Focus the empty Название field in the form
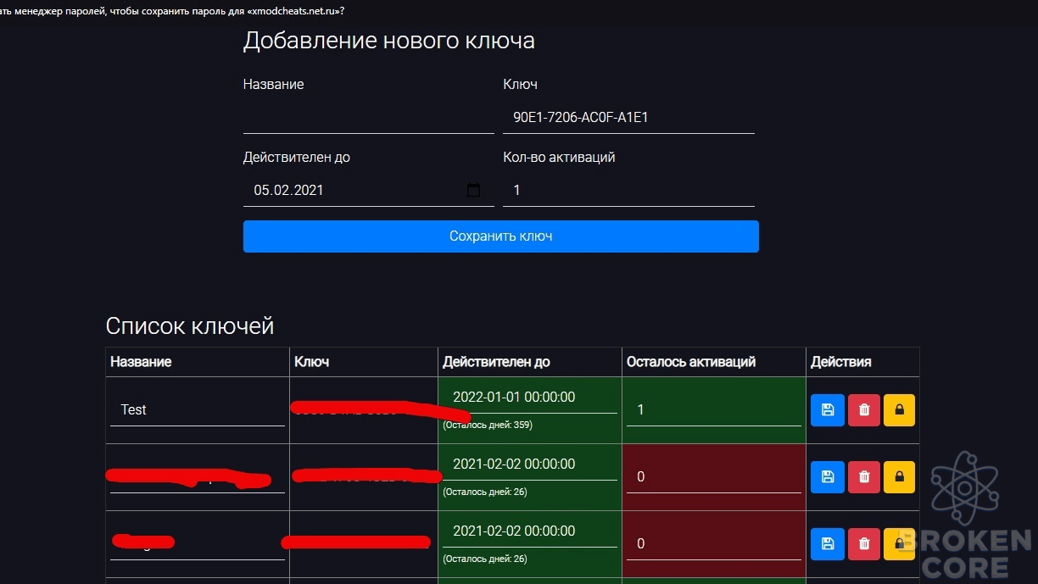 point(369,118)
